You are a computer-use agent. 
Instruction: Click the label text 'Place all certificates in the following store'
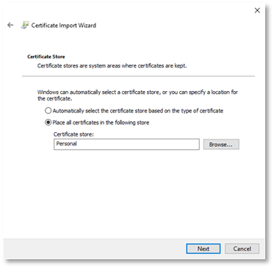click(101, 123)
